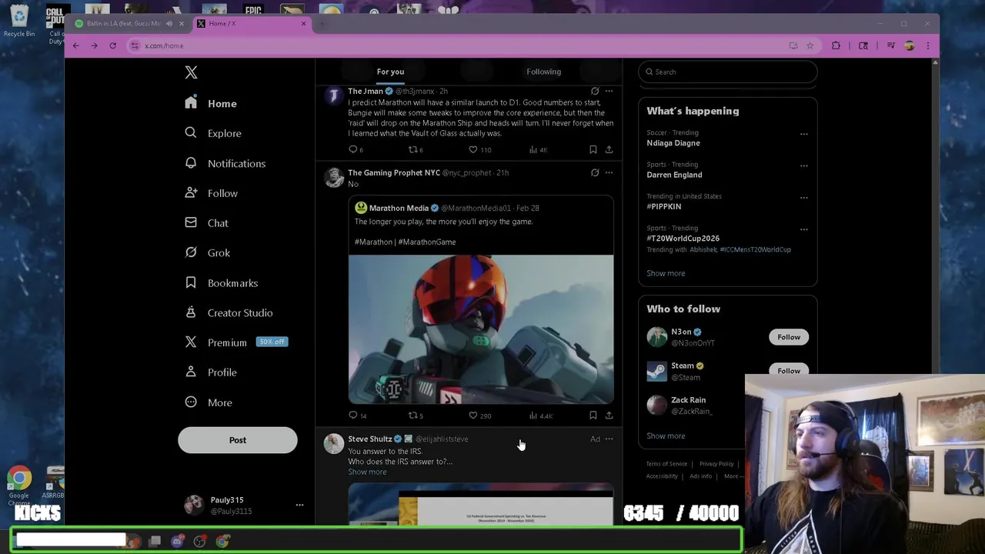Share The Jman's post
This screenshot has width=985, height=554.
coord(609,149)
